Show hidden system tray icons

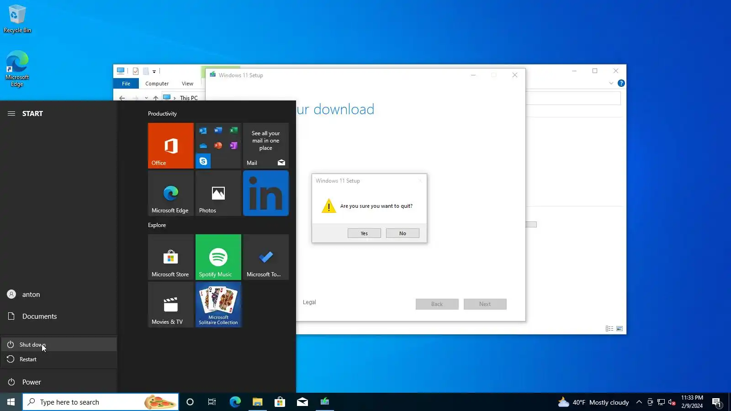tap(639, 402)
